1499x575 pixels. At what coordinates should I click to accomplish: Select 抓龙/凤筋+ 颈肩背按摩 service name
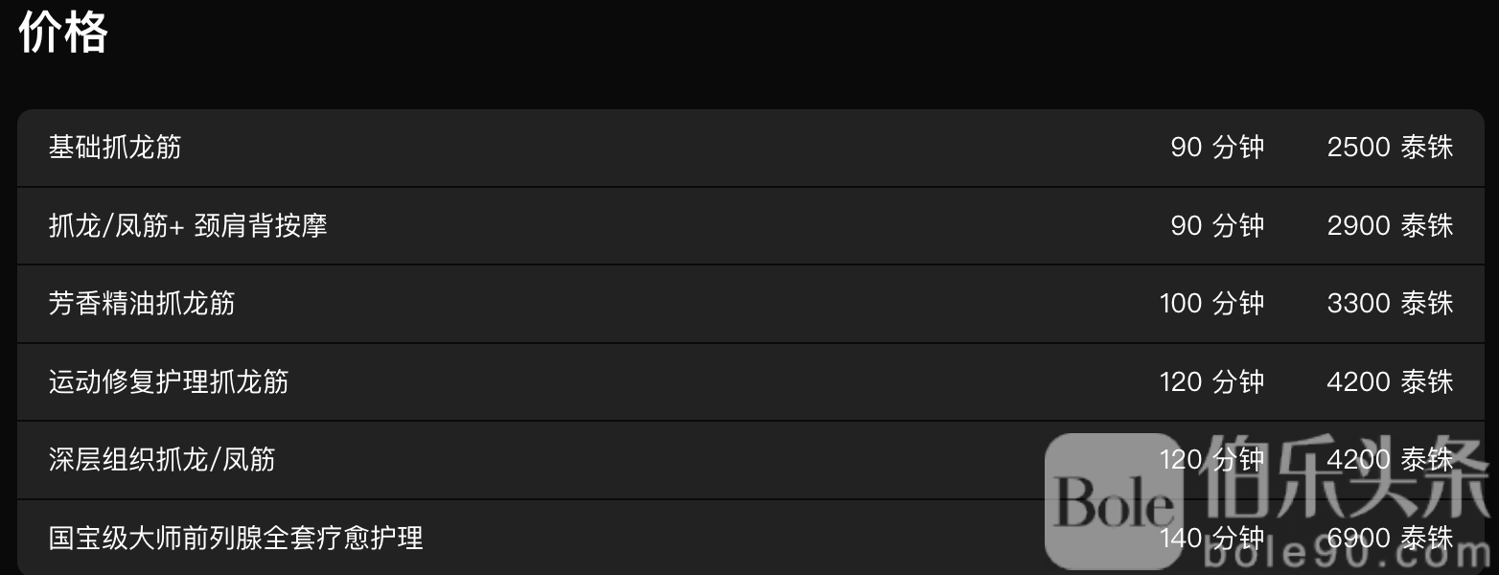click(x=188, y=226)
